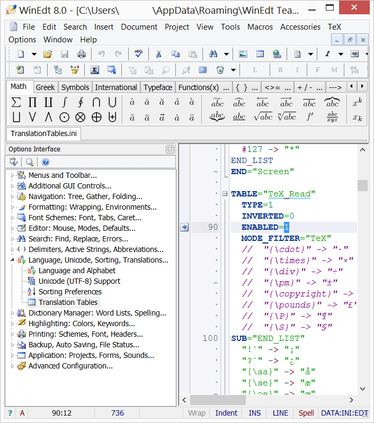Viewport: 374px width, 423px height.
Task: Click the Copy icon in toolbar
Action: [175, 54]
